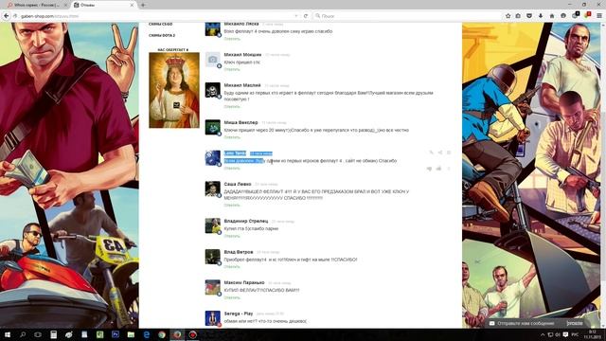Open Саша Левко's profile name
This screenshot has width=606, height=341.
pyautogui.click(x=238, y=184)
